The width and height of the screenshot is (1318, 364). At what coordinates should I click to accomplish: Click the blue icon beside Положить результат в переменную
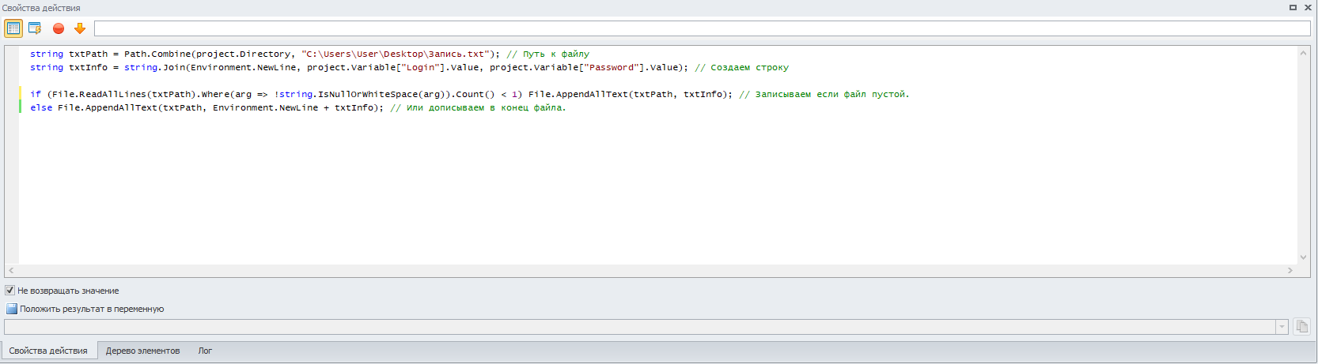[x=11, y=309]
